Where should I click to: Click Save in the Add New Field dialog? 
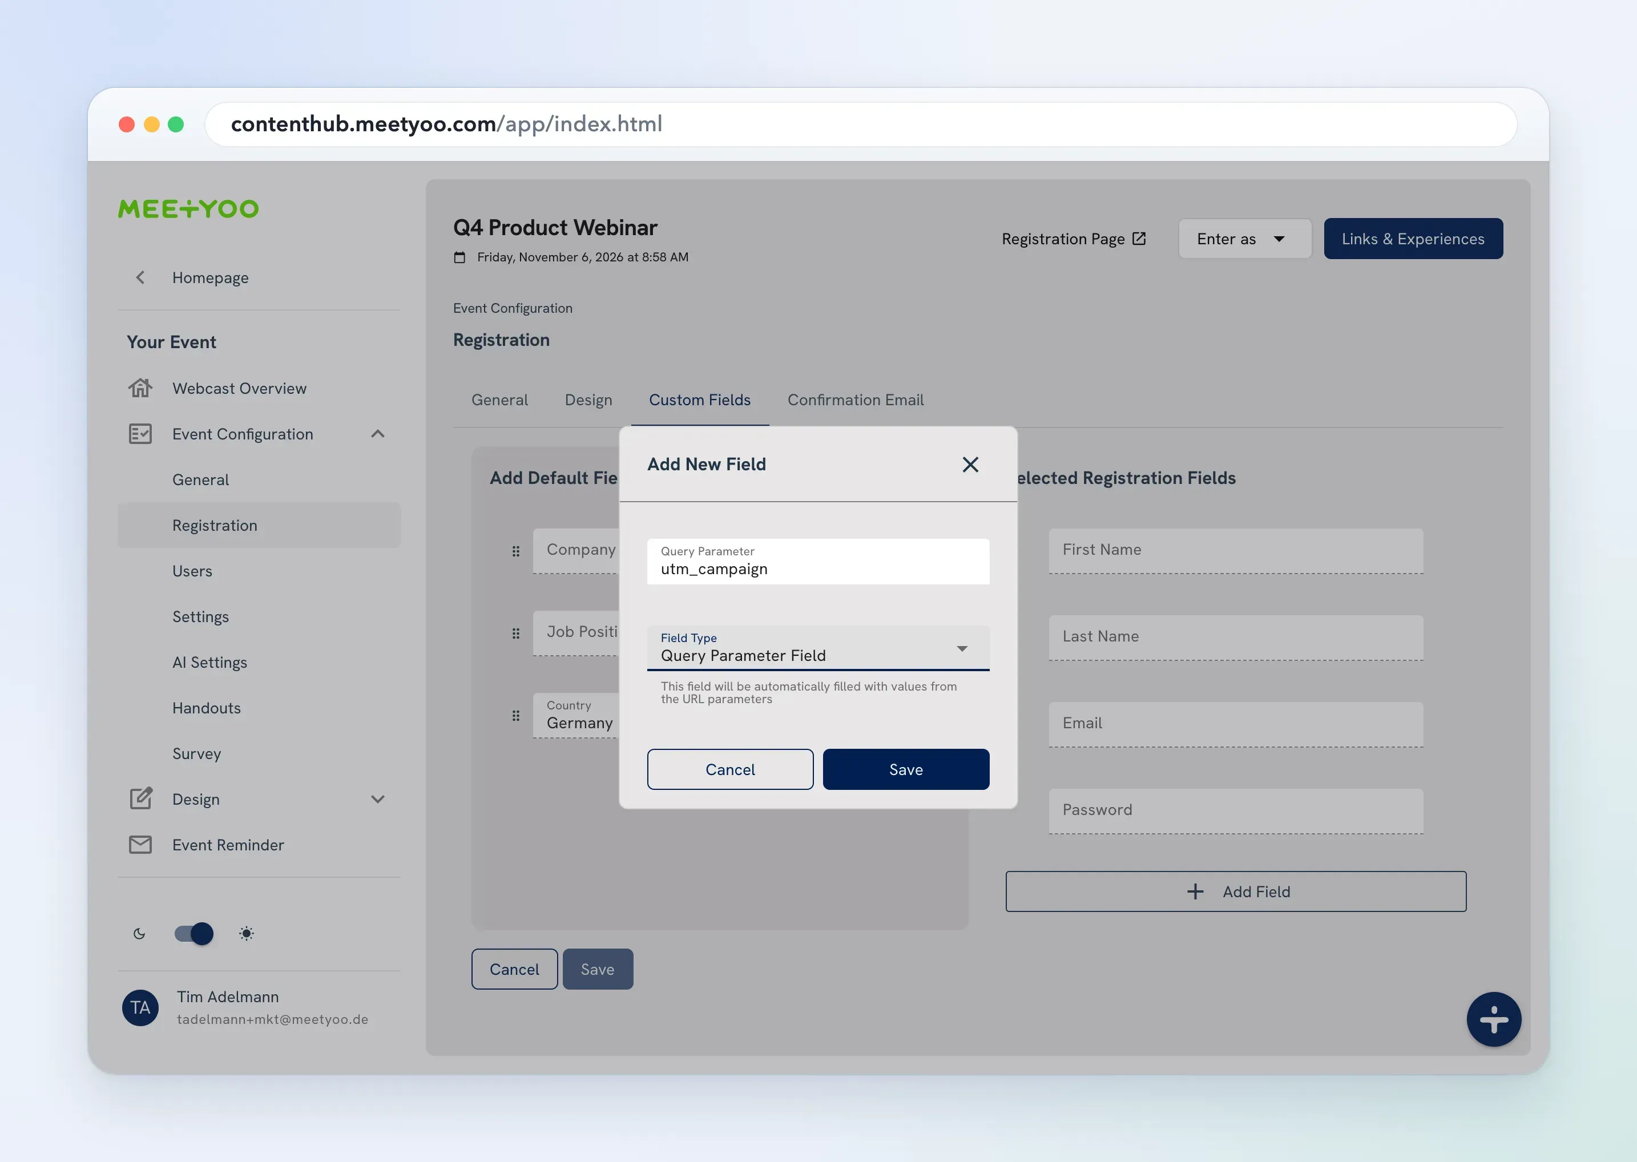tap(906, 769)
